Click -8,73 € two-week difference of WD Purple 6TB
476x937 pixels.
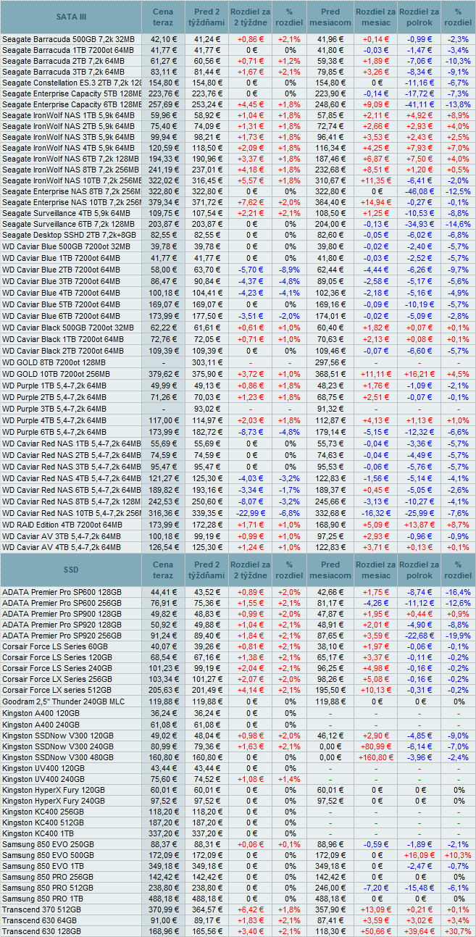[x=250, y=432]
